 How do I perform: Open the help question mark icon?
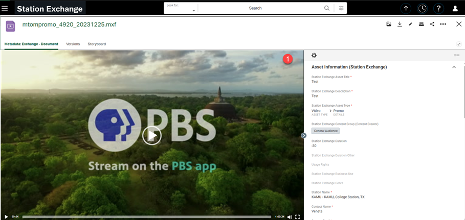click(x=438, y=9)
